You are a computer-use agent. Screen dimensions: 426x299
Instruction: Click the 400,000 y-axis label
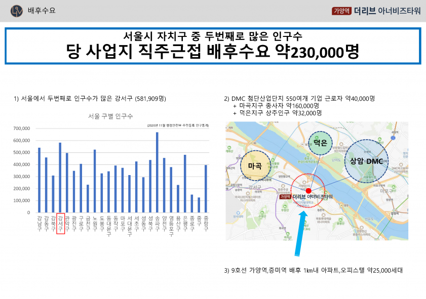tap(22, 164)
